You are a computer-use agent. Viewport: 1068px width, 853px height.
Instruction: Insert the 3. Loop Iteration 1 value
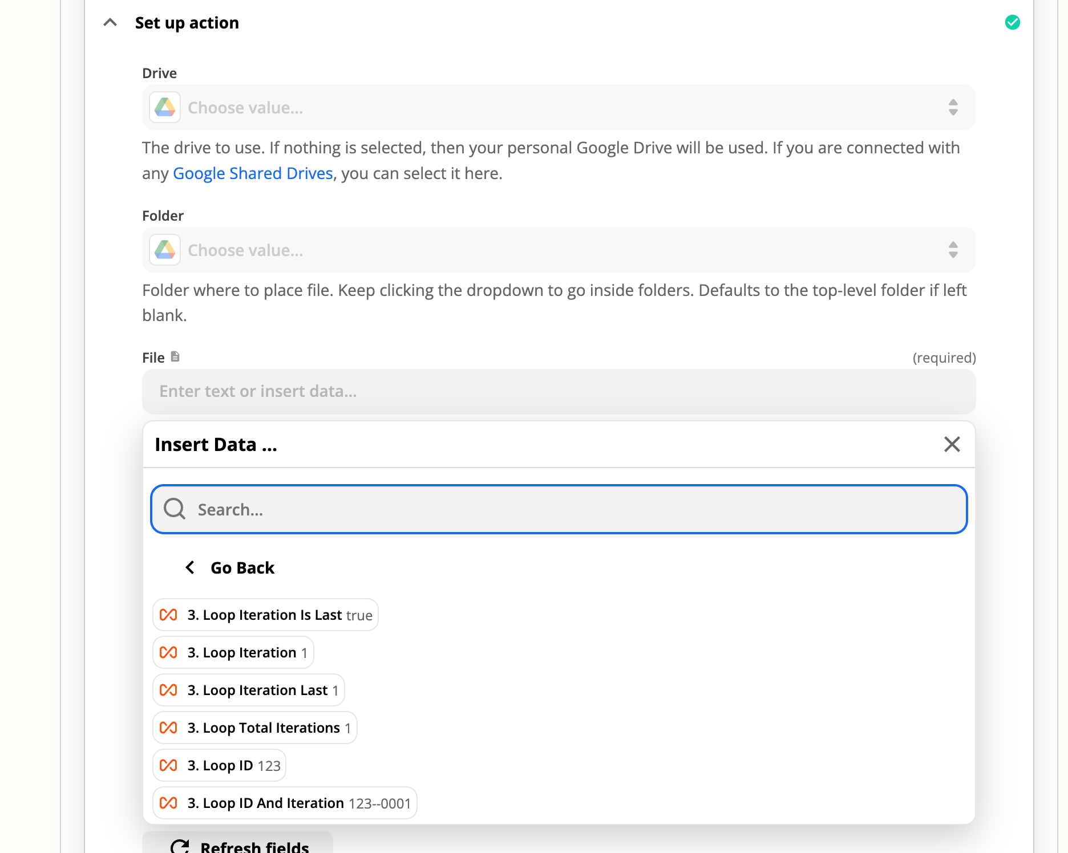tap(233, 652)
